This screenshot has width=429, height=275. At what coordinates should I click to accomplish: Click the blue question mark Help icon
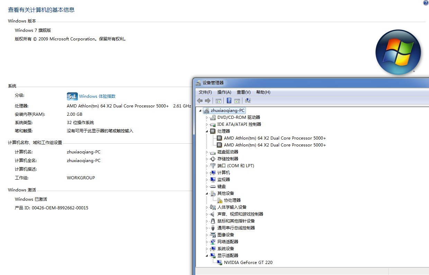pyautogui.click(x=229, y=101)
